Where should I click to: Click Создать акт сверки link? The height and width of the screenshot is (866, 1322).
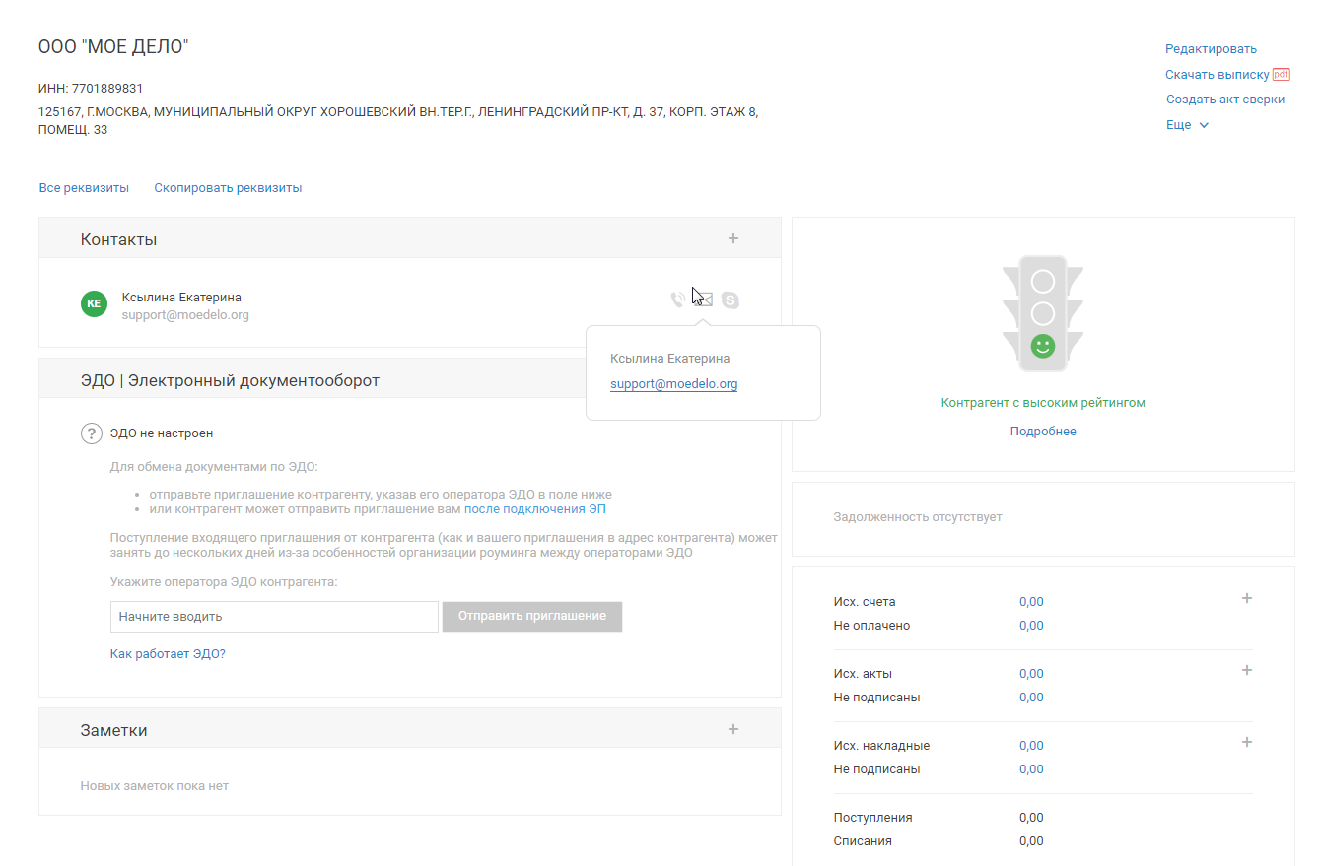click(1225, 100)
